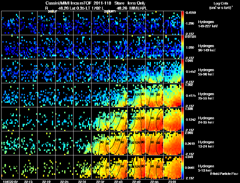Click the 23:01 time label
Screen dimensions: 240x183
pyautogui.click(x=172, y=181)
